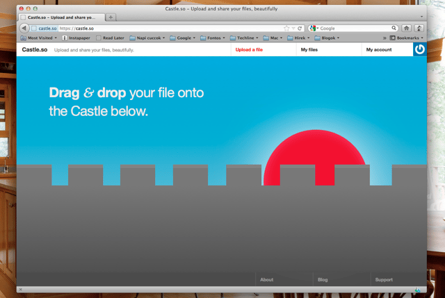Viewport: 445px width, 298px height.
Task: Open the My account section
Action: click(x=378, y=49)
